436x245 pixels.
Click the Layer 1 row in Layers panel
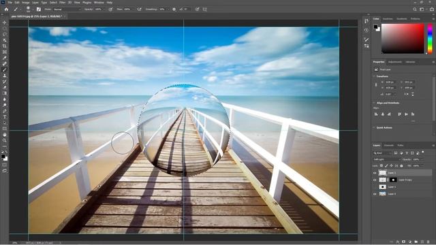pyautogui.click(x=402, y=187)
